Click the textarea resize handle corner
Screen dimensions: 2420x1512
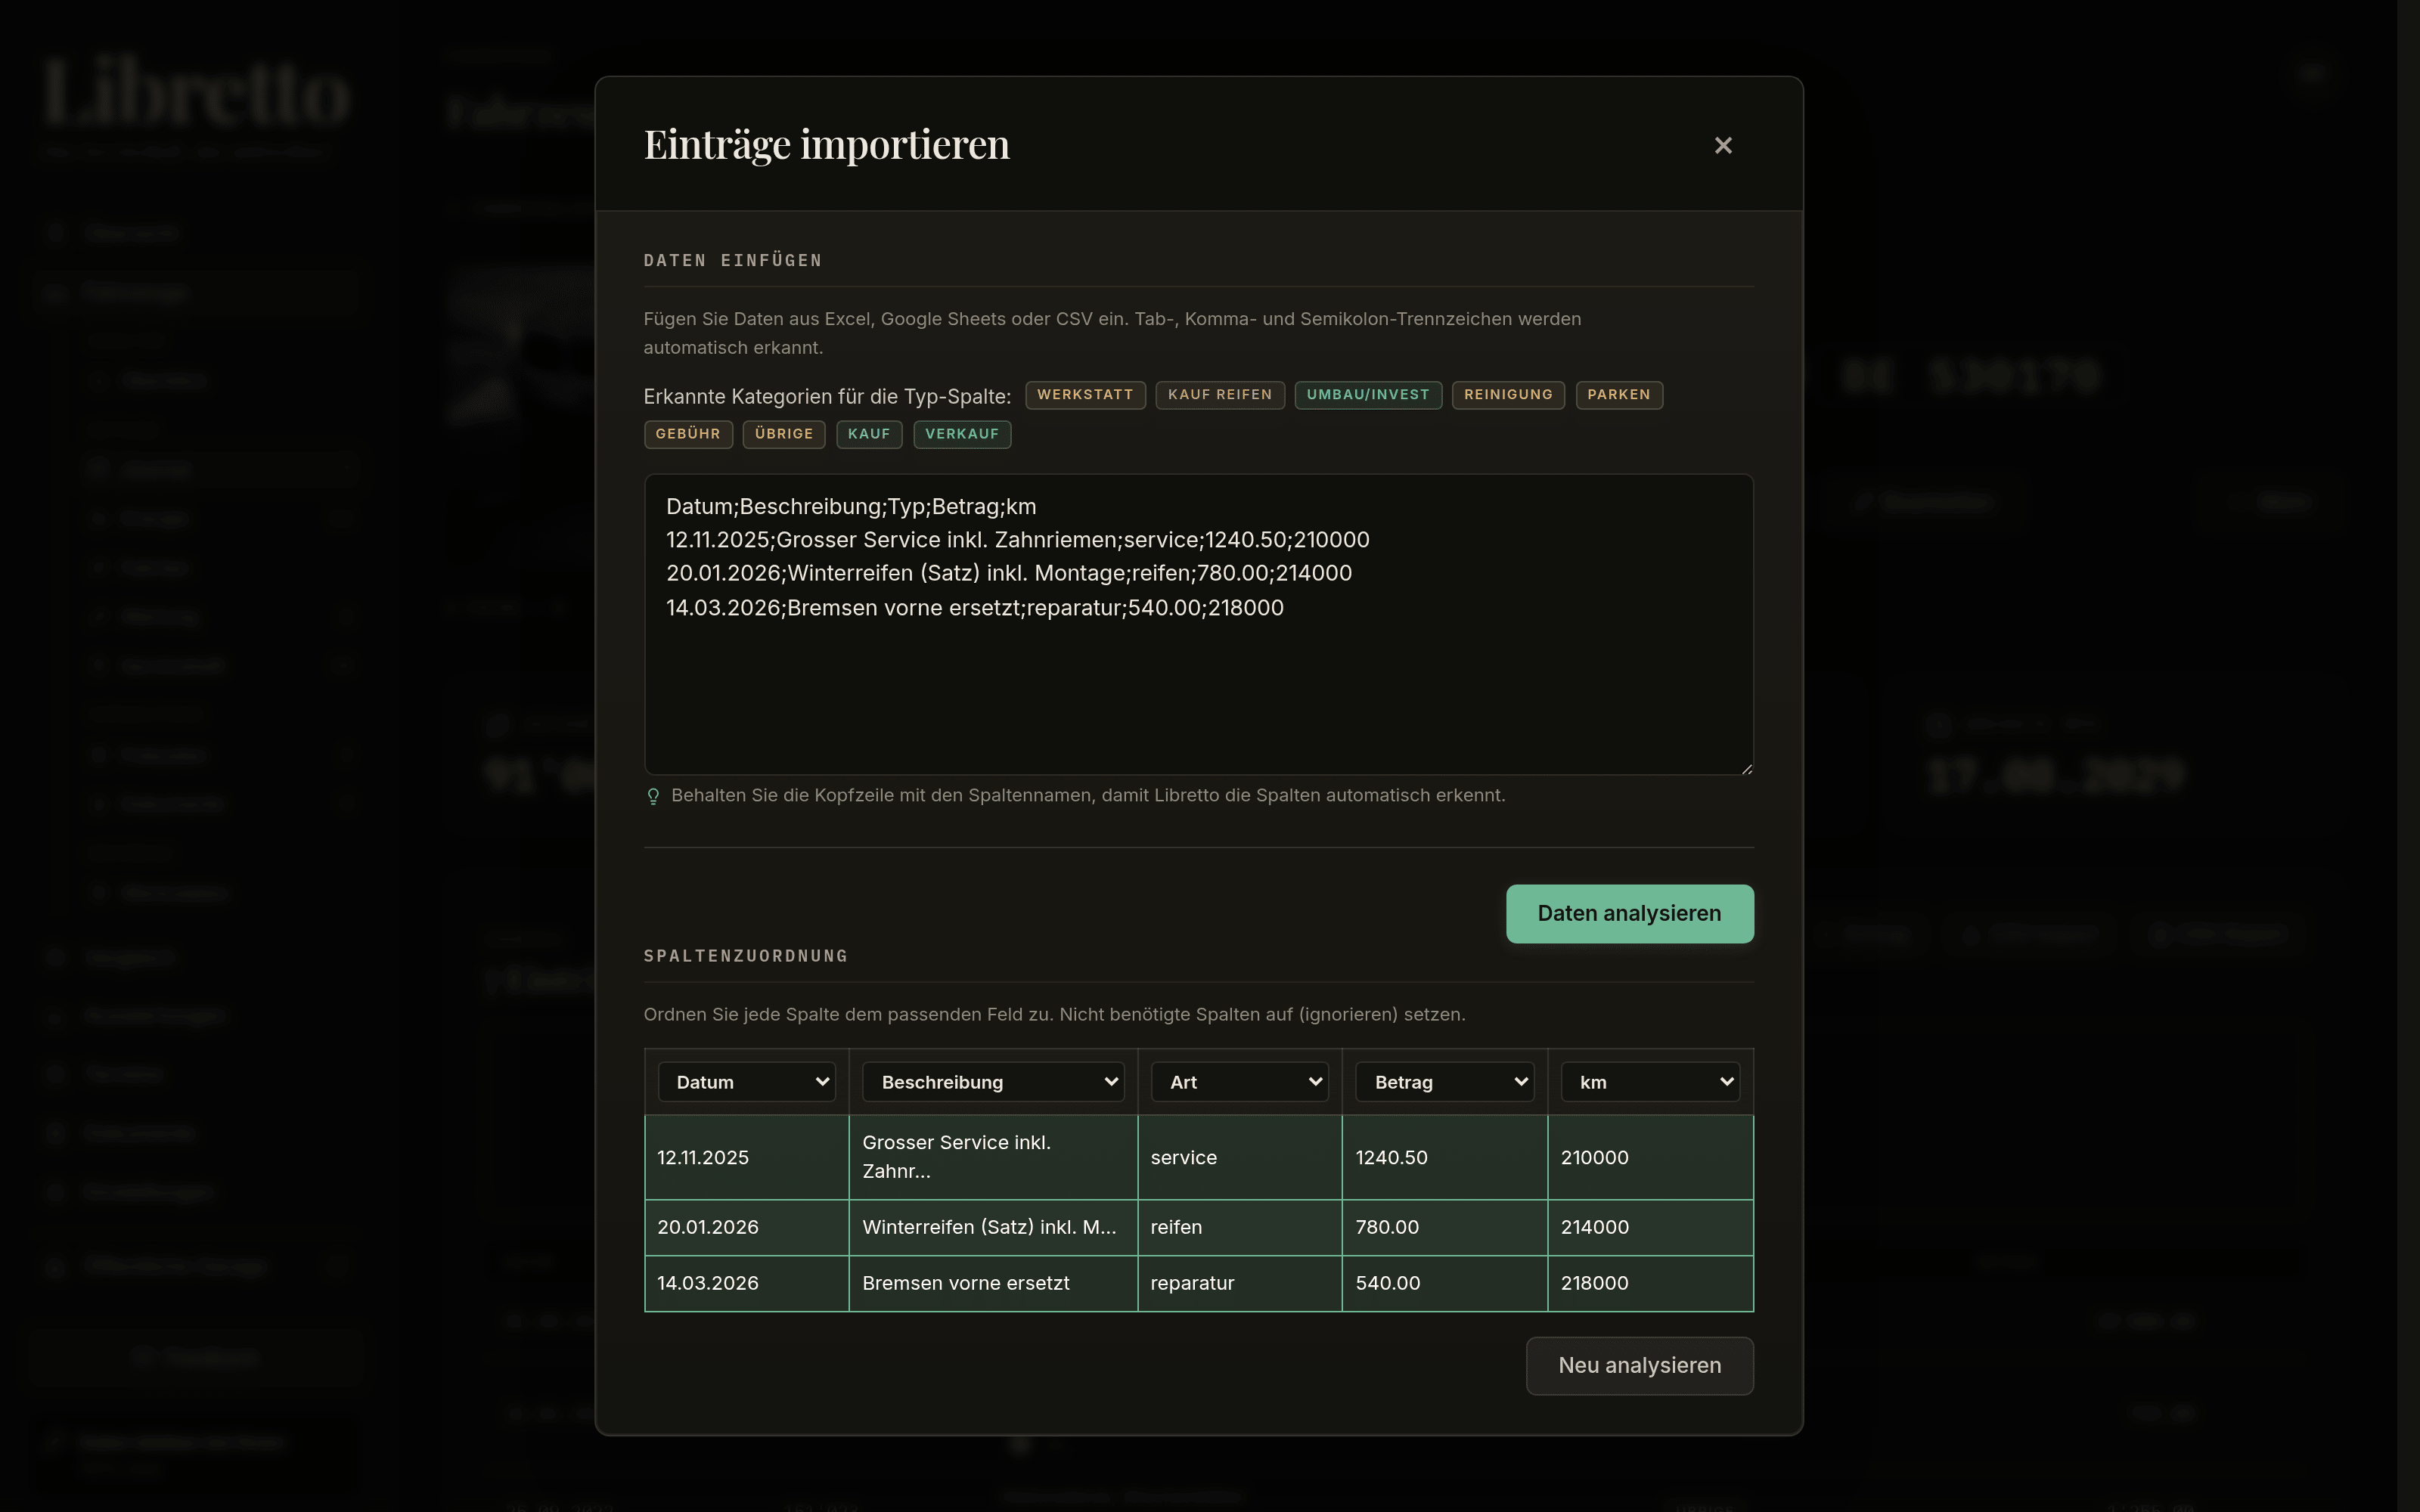click(x=1746, y=768)
